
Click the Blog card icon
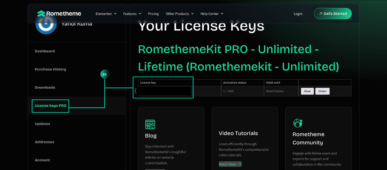[x=150, y=124]
